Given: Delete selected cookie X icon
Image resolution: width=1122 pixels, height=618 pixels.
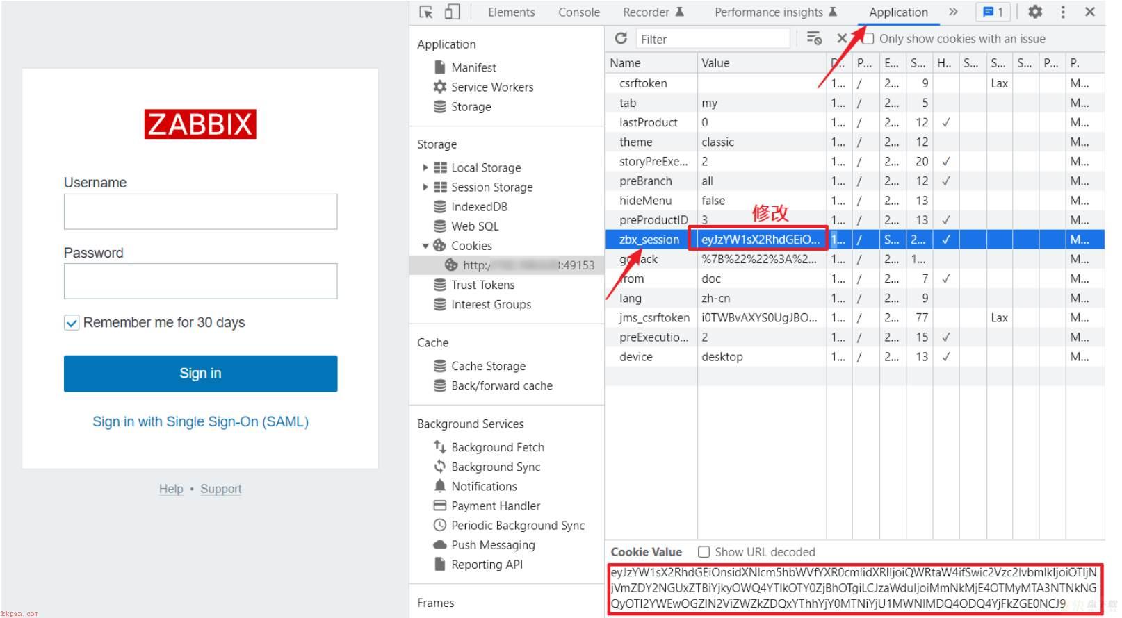Looking at the screenshot, I should (x=842, y=38).
